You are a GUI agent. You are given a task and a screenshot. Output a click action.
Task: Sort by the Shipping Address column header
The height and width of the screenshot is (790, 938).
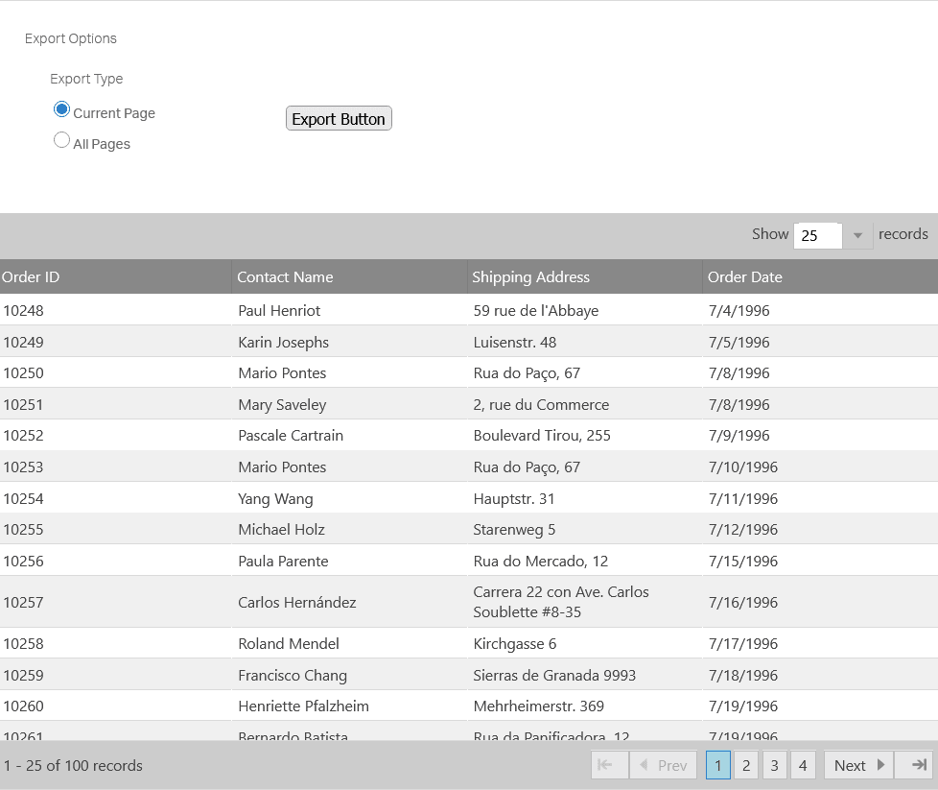[584, 276]
